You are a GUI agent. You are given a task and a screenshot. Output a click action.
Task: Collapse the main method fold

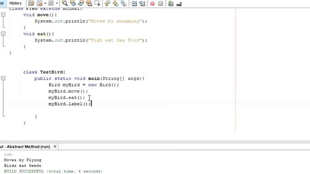click(x=3, y=78)
